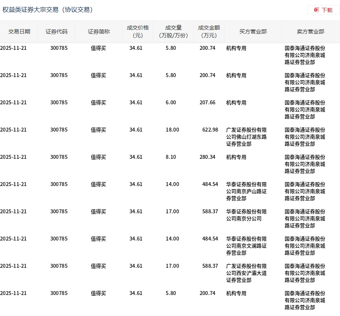Select the 证券代码 column header

[x=57, y=32]
